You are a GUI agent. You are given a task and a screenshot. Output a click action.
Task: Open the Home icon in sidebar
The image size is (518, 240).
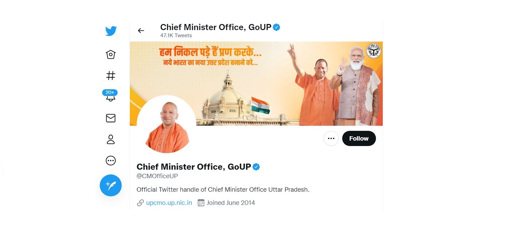coord(111,54)
